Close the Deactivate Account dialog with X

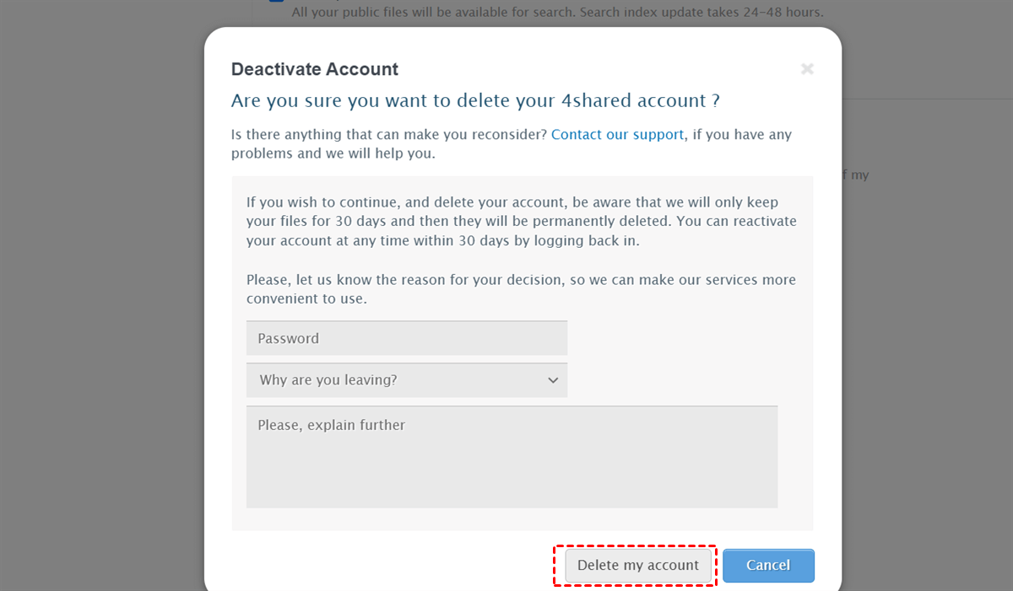[x=807, y=69]
